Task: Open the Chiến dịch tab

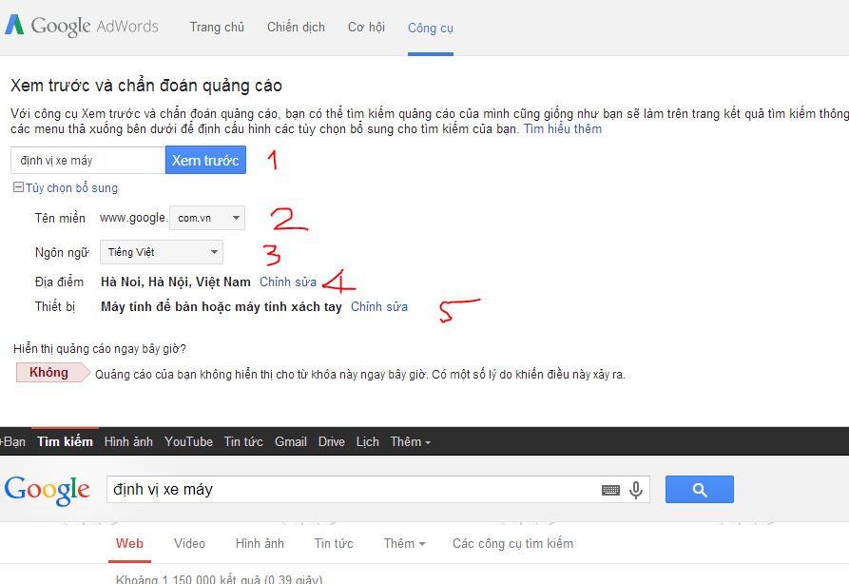Action: pyautogui.click(x=296, y=27)
